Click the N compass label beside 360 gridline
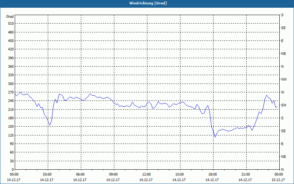The image size is (294, 184). pyautogui.click(x=282, y=67)
